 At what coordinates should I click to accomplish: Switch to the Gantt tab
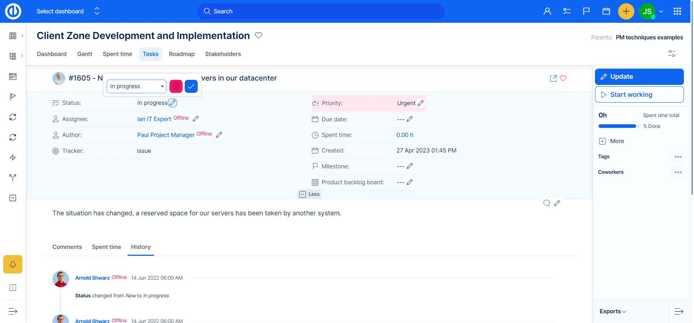click(x=85, y=54)
